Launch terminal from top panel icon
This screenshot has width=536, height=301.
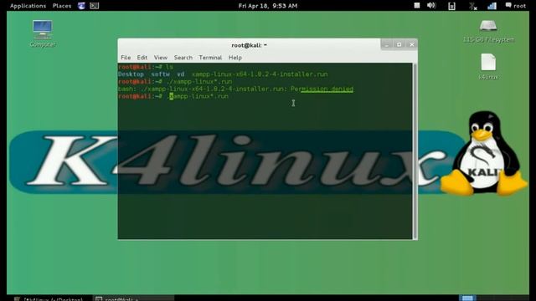95,6
